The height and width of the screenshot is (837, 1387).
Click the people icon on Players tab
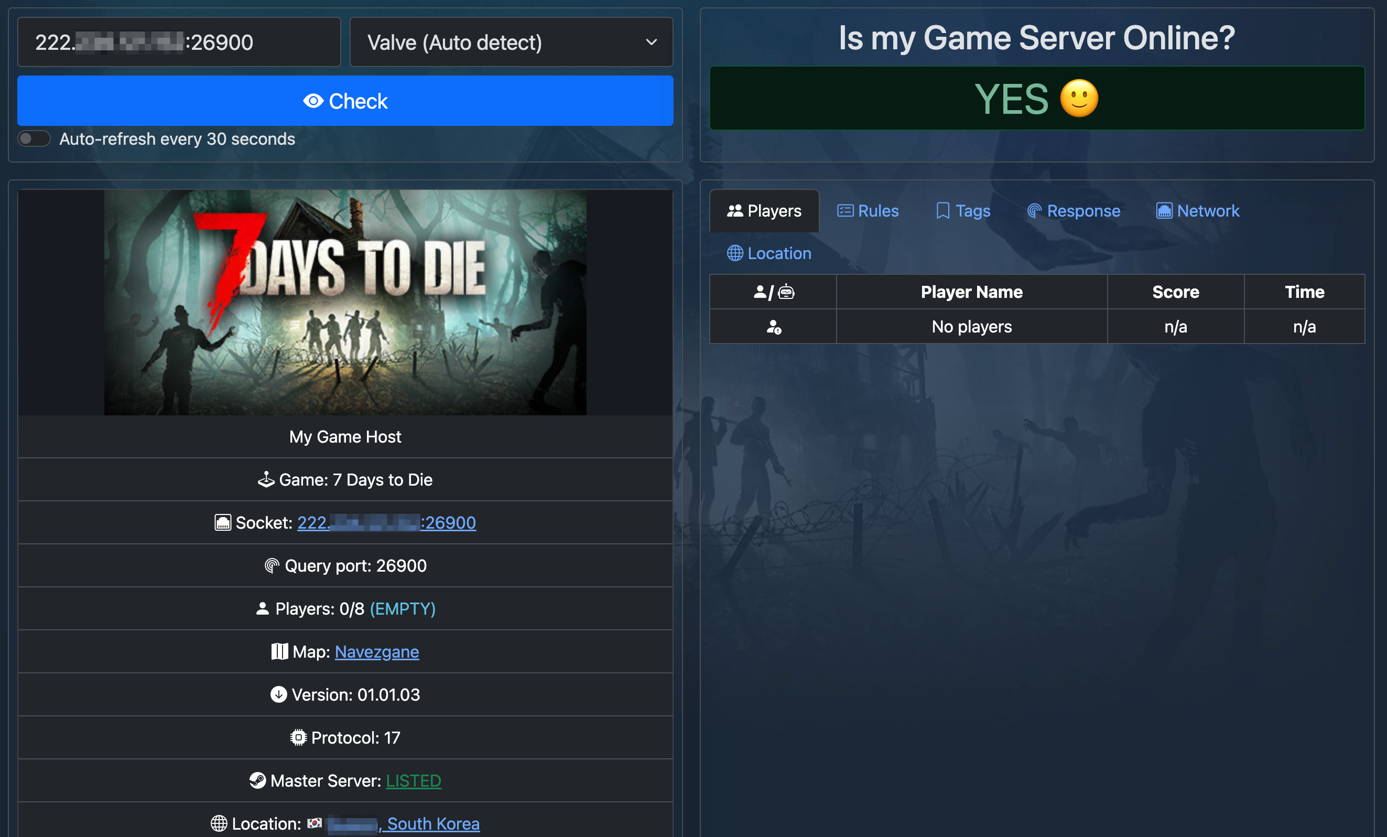734,211
